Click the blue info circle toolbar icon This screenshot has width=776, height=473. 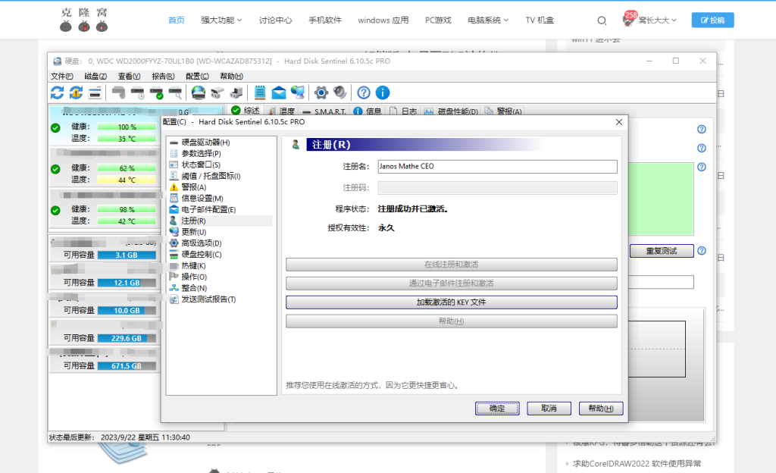(x=383, y=92)
